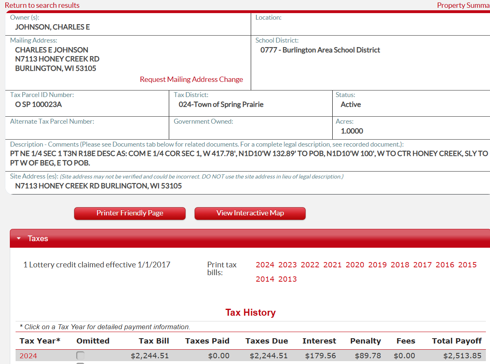The width and height of the screenshot is (490, 364).
Task: Click Return to search results link
Action: pyautogui.click(x=42, y=5)
